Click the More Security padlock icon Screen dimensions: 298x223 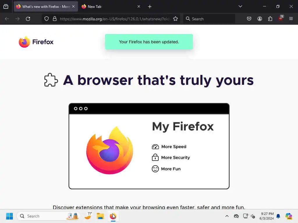coord(155,157)
